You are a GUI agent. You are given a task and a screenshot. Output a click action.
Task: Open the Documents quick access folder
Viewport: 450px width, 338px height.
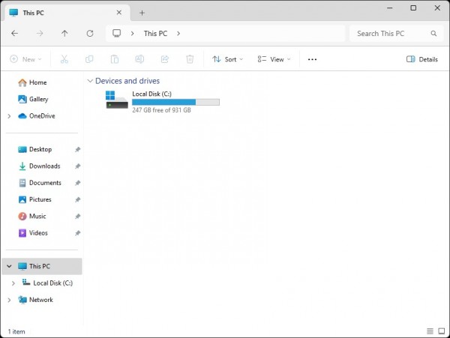(42, 183)
